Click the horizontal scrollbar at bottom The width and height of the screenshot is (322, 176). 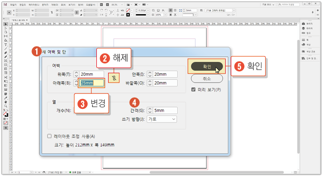[x=217, y=172]
